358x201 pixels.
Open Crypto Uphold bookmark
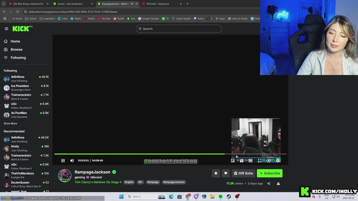point(181,19)
